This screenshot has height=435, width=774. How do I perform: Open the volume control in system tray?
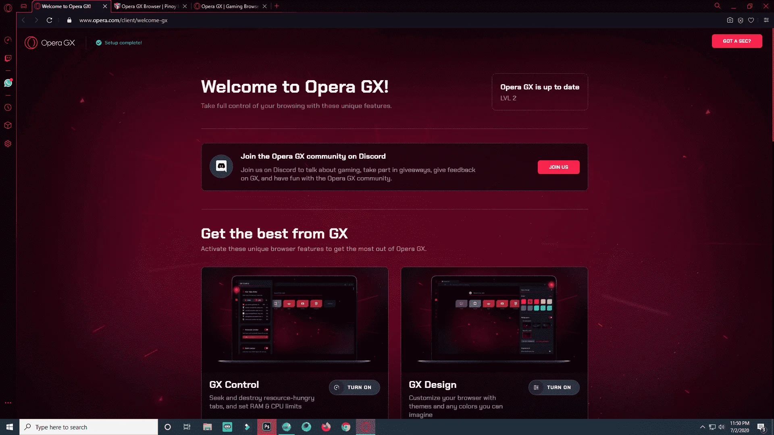pyautogui.click(x=722, y=427)
